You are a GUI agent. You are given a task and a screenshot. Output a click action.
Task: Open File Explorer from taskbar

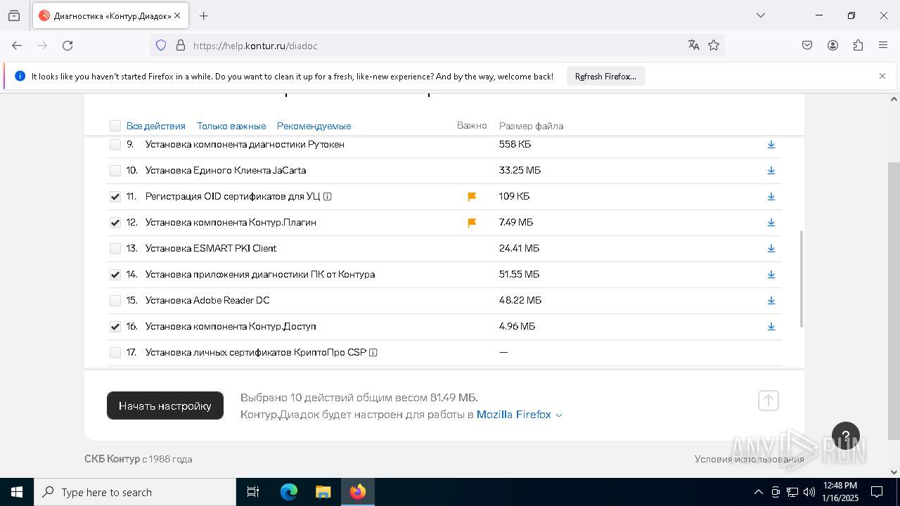(x=323, y=492)
